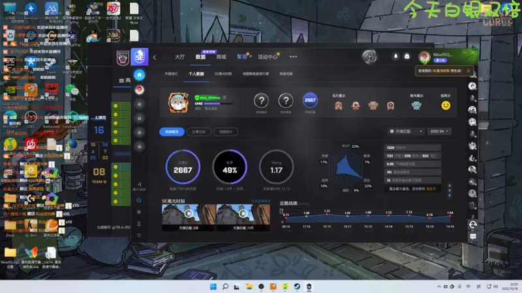Select the bottom blue pagination dot
The height and width of the screenshot is (293, 522).
(450, 195)
